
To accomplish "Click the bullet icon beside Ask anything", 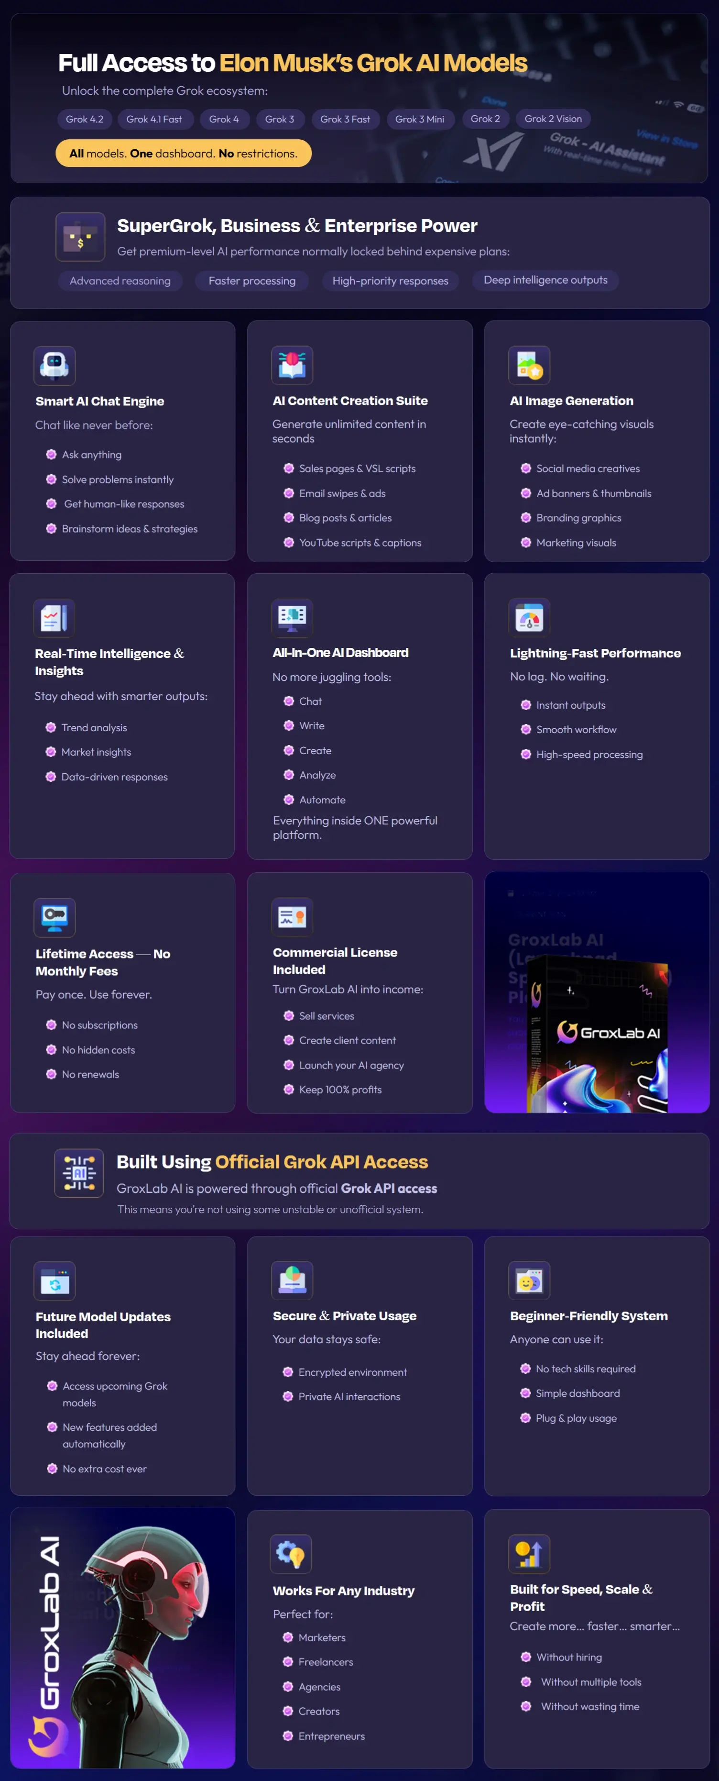I will [51, 454].
